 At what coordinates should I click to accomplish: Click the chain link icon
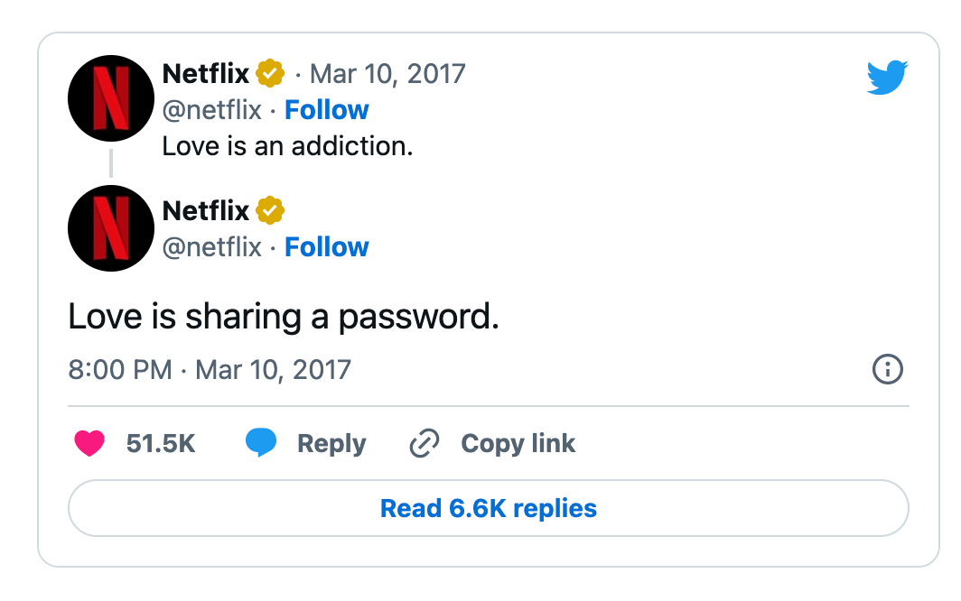click(425, 444)
